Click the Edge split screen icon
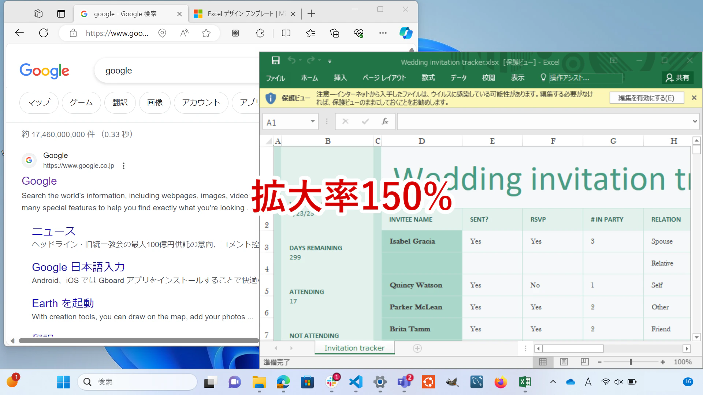Viewport: 703px width, 395px height. (x=286, y=33)
